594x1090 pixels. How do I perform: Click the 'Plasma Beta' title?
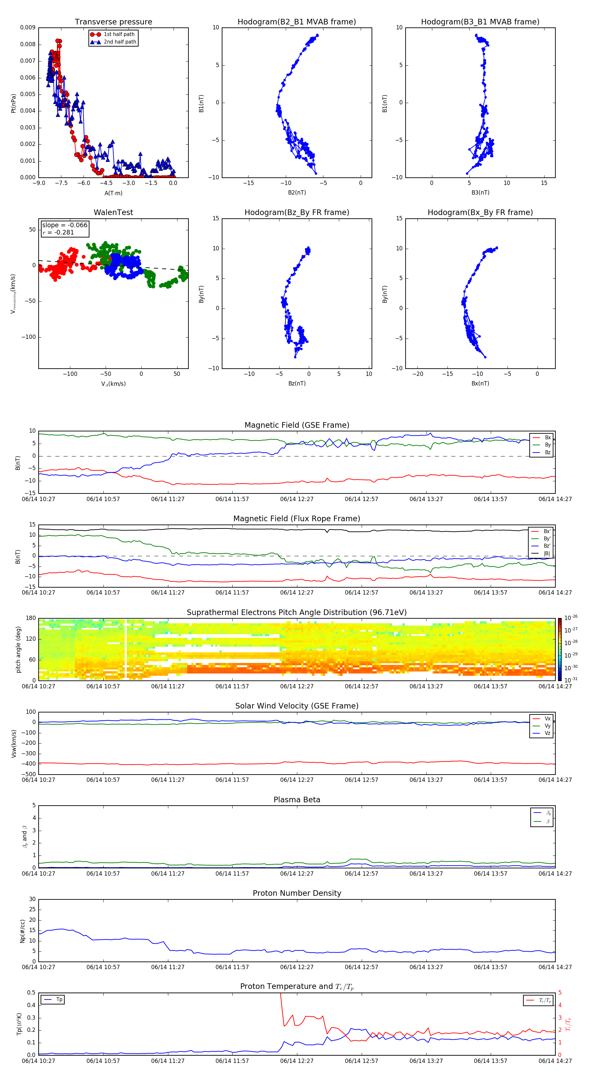click(297, 800)
